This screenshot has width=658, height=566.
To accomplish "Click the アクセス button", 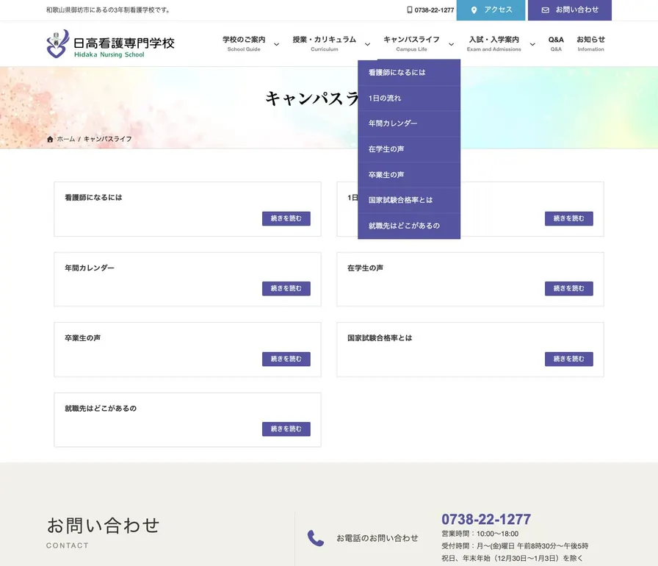I will click(x=491, y=10).
